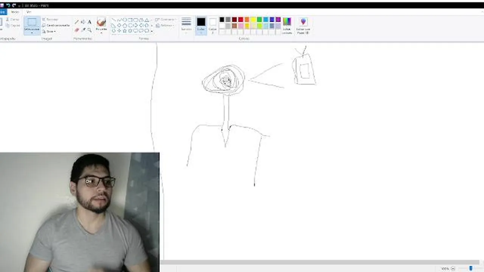Select the Color picker eyedropper tool

tap(83, 30)
